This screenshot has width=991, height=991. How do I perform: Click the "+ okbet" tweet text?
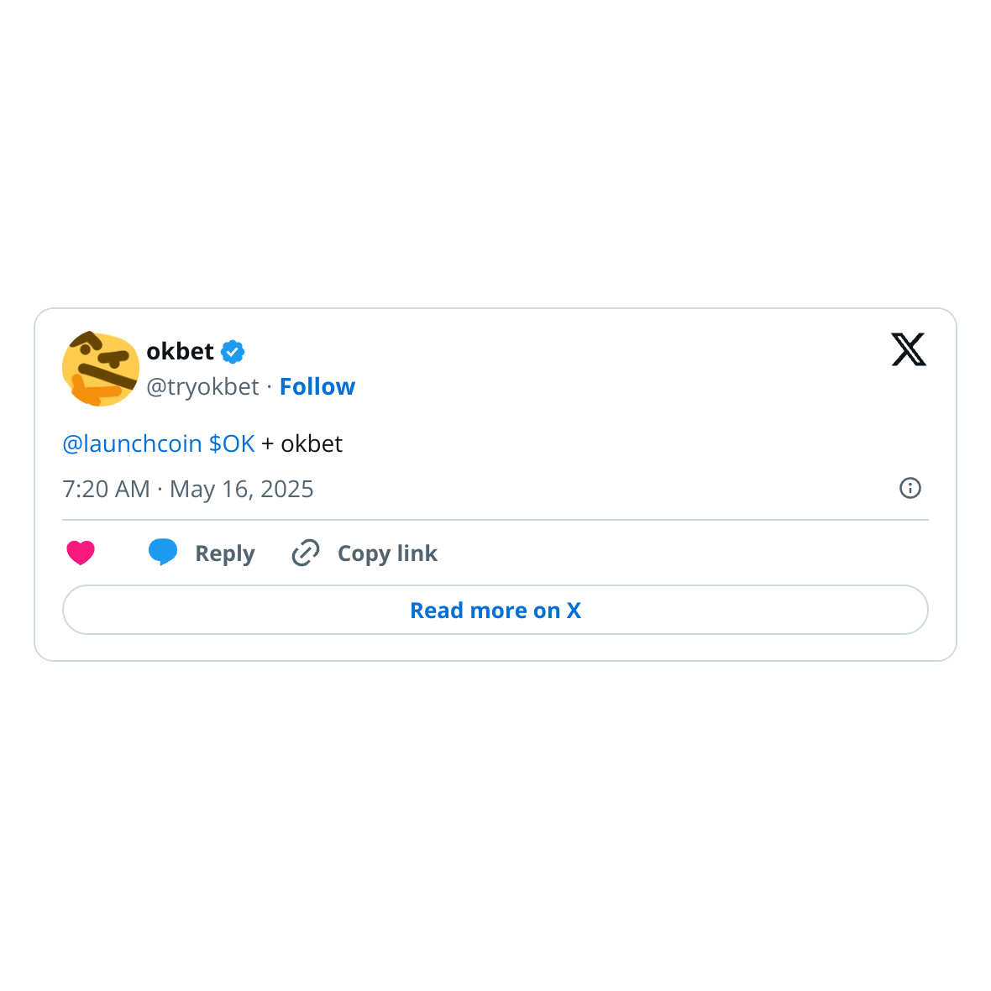coord(302,443)
